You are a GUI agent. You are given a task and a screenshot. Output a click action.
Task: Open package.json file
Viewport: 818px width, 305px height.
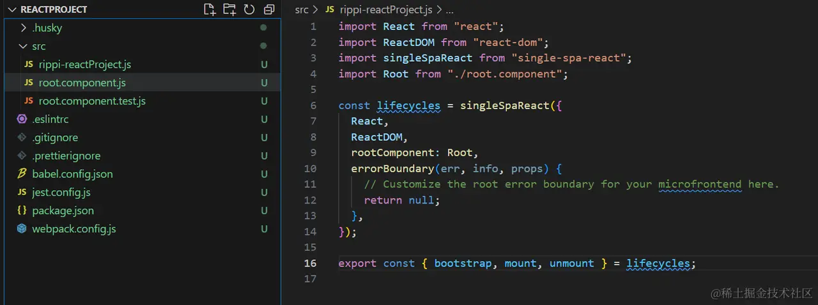pyautogui.click(x=63, y=211)
